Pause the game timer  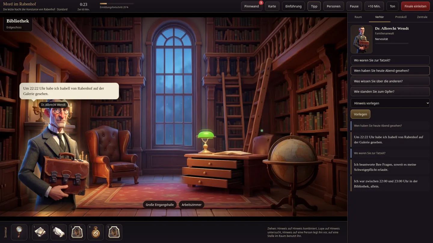[354, 6]
